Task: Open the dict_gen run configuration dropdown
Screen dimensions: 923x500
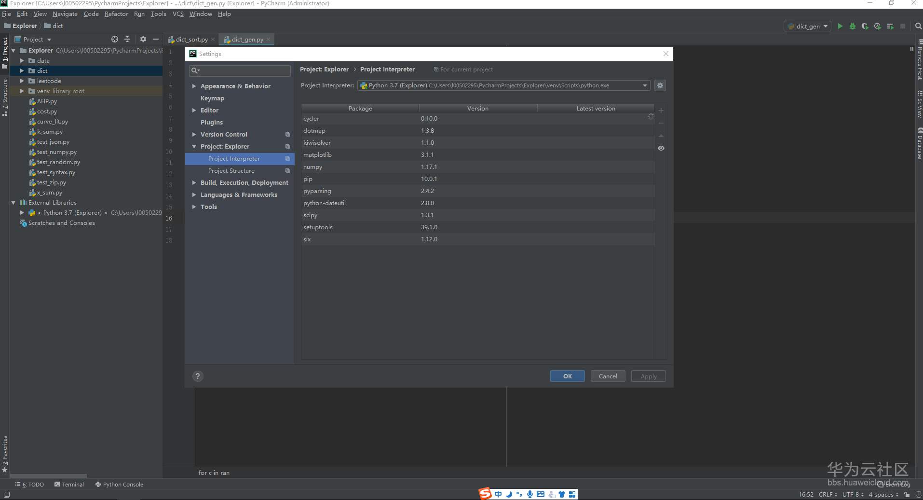Action: (x=807, y=26)
